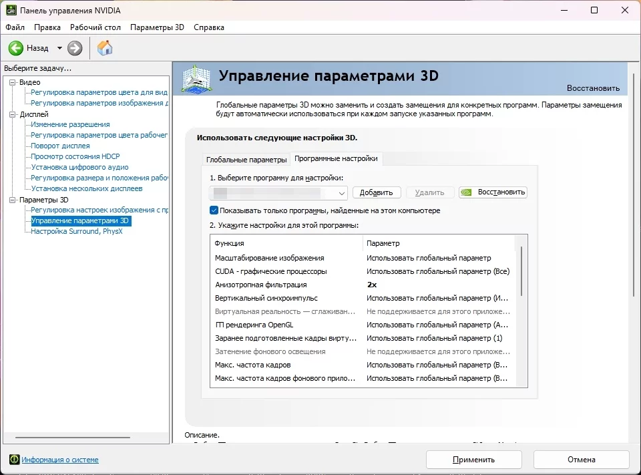Image resolution: width=641 pixels, height=475 pixels.
Task: Open Регулировка параметров цвета рабочего стола
Action: coord(99,135)
